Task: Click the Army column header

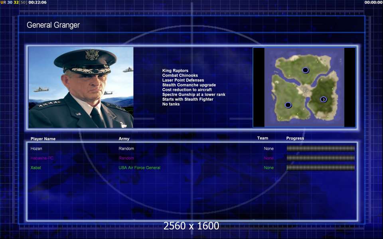Action: pyautogui.click(x=124, y=139)
